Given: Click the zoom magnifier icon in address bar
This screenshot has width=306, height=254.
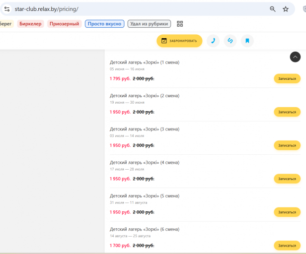Looking at the screenshot, I should point(273,9).
